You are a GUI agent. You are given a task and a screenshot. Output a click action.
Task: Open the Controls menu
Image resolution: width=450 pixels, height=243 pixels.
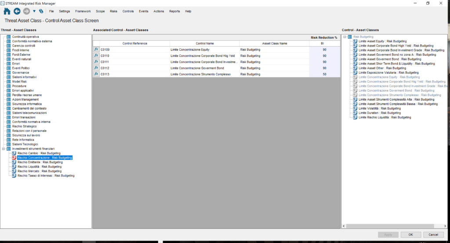coord(128,11)
